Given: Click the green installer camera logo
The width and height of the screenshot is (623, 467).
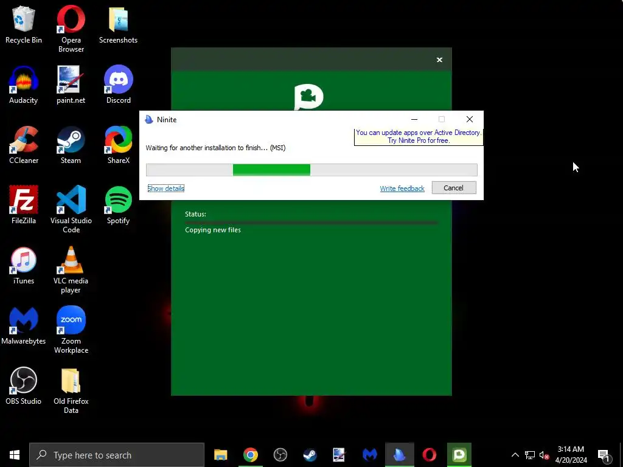Looking at the screenshot, I should (x=308, y=97).
